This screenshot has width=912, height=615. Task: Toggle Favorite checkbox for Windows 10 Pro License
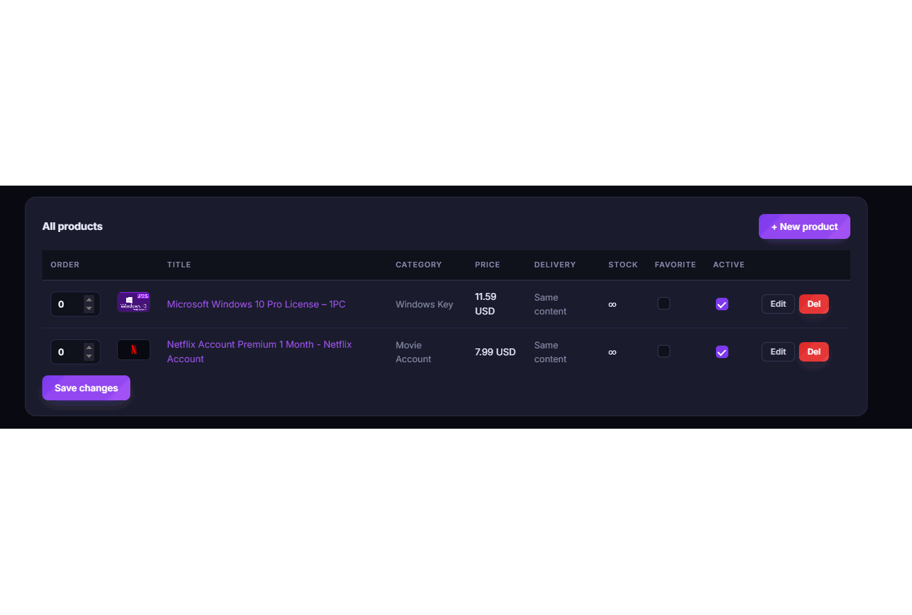(x=664, y=303)
